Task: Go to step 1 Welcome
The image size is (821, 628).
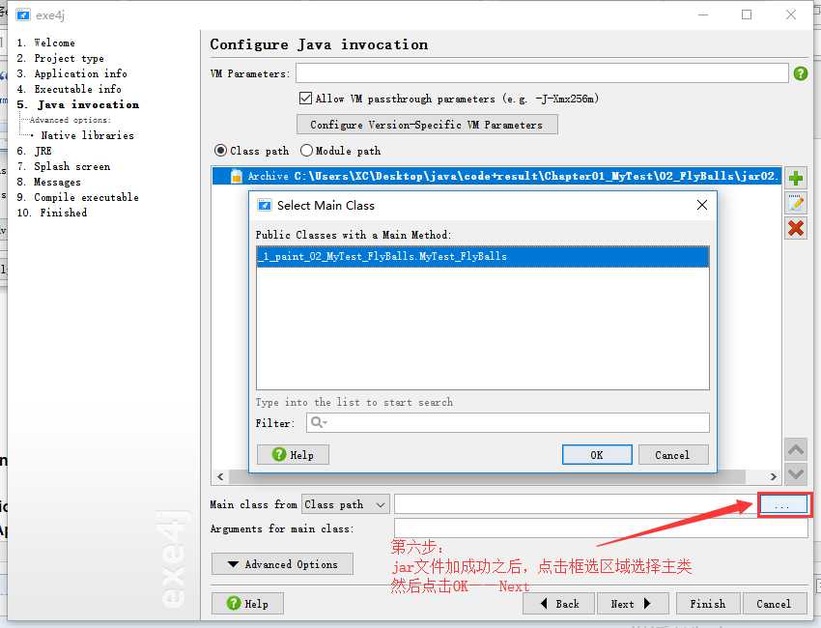Action: point(46,43)
